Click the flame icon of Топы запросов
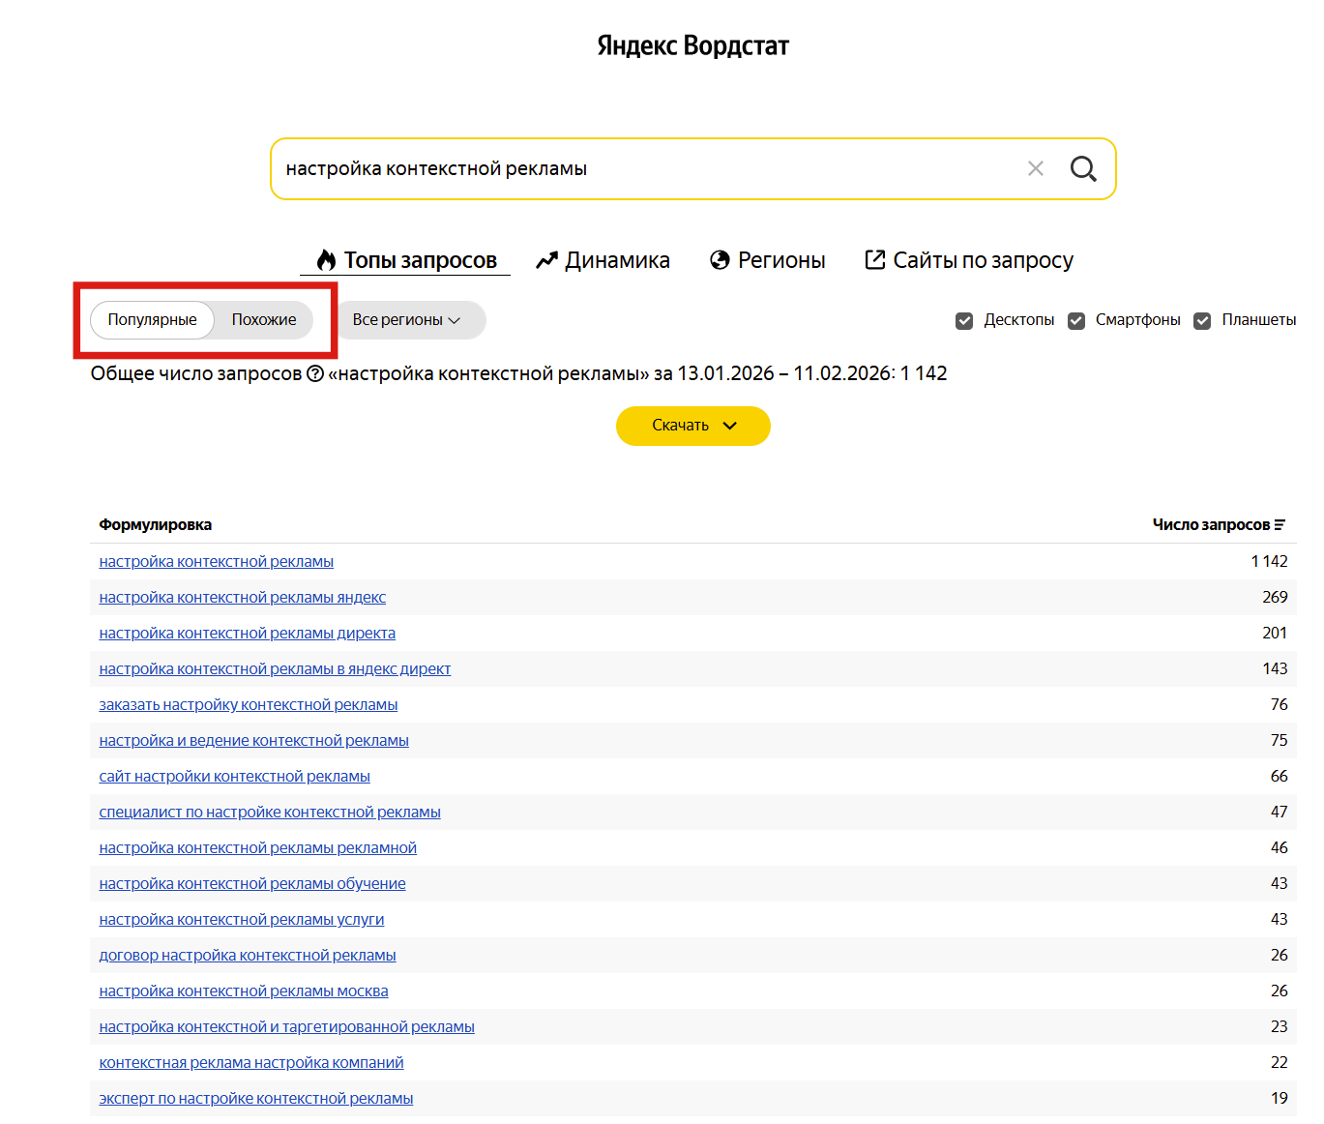This screenshot has width=1324, height=1124. coord(326,260)
